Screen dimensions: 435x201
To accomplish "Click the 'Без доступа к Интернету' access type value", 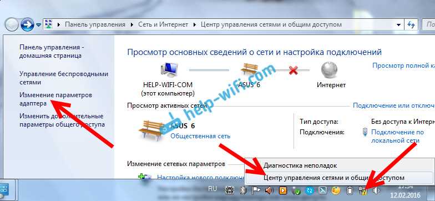I will (403, 122).
